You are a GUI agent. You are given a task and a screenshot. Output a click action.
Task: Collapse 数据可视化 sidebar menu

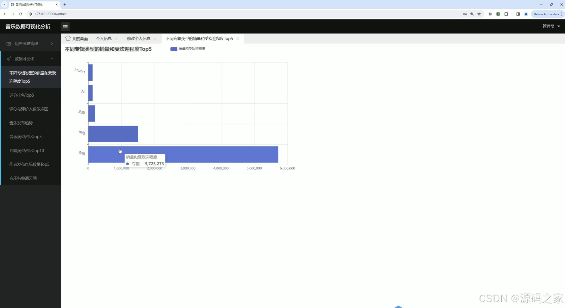(31, 59)
